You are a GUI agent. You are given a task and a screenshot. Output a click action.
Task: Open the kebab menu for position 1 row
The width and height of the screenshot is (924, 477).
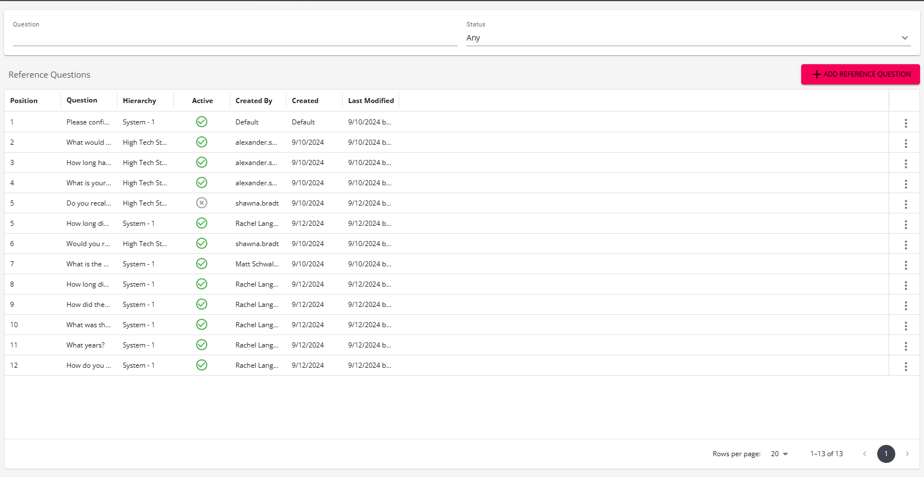tap(905, 123)
